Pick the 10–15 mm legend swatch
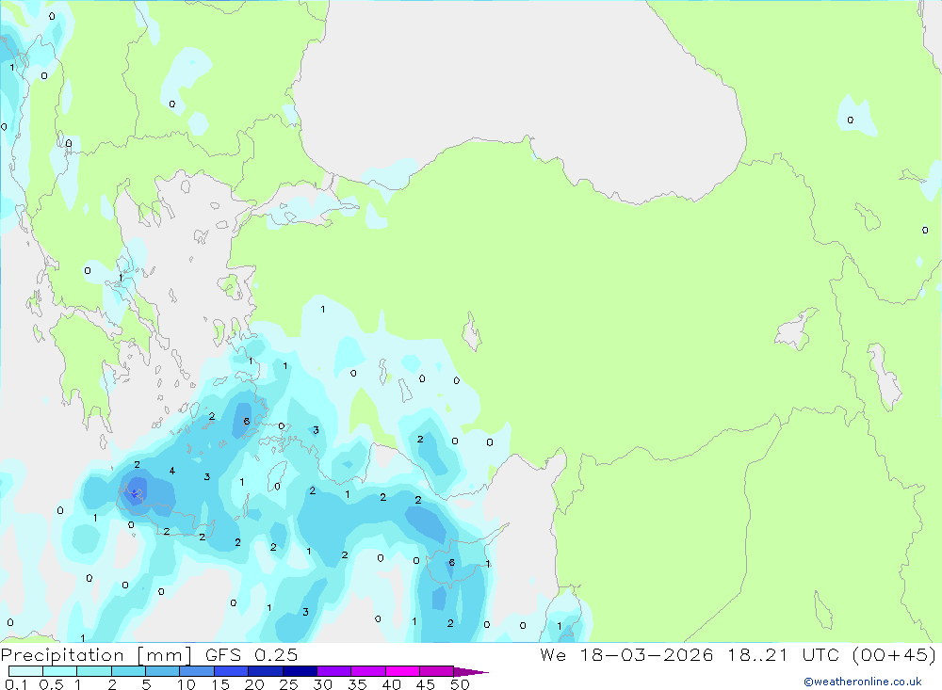 (197, 671)
